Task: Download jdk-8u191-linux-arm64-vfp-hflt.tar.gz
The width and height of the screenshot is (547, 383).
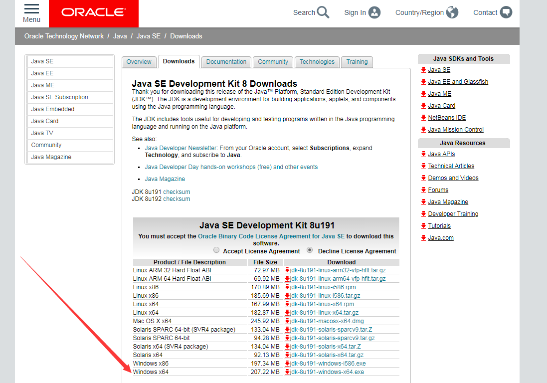Action: [338, 279]
